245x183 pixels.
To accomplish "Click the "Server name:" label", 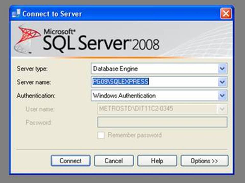I will [x=34, y=82].
